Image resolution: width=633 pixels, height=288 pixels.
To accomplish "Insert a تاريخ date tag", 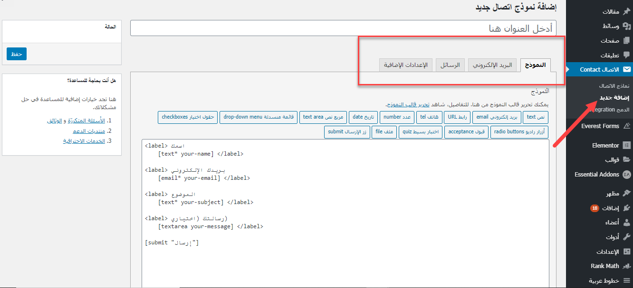I will 363,117.
